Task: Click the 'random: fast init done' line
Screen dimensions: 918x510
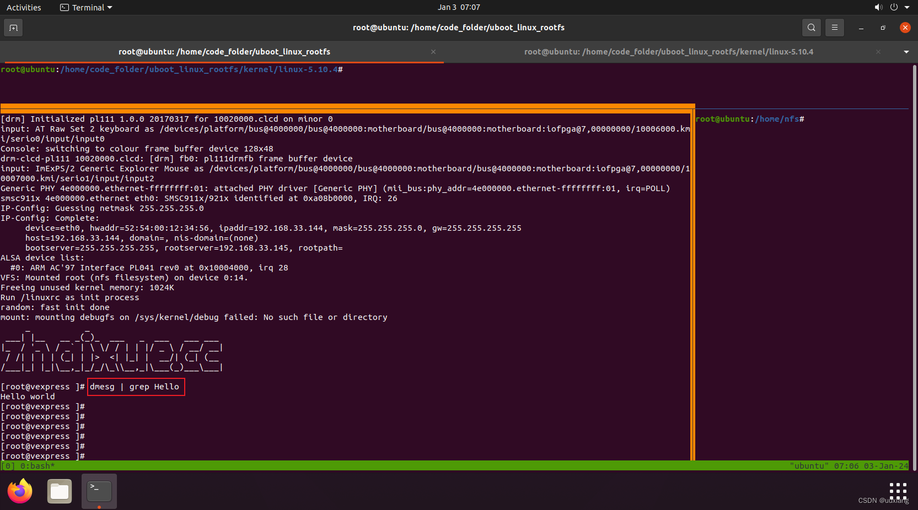Action: click(x=55, y=307)
